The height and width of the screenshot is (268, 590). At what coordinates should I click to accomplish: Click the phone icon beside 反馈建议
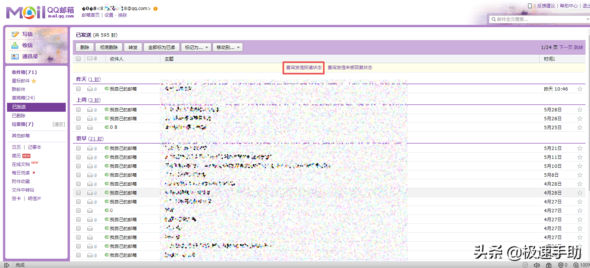(x=530, y=6)
